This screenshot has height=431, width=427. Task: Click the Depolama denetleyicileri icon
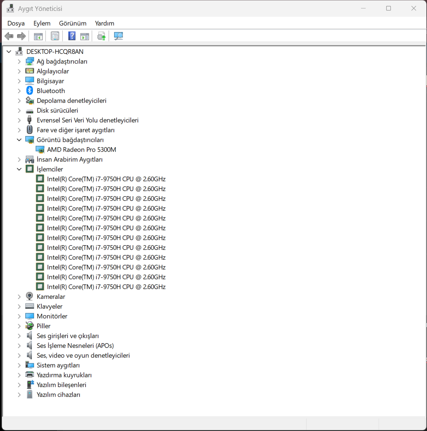coord(30,101)
